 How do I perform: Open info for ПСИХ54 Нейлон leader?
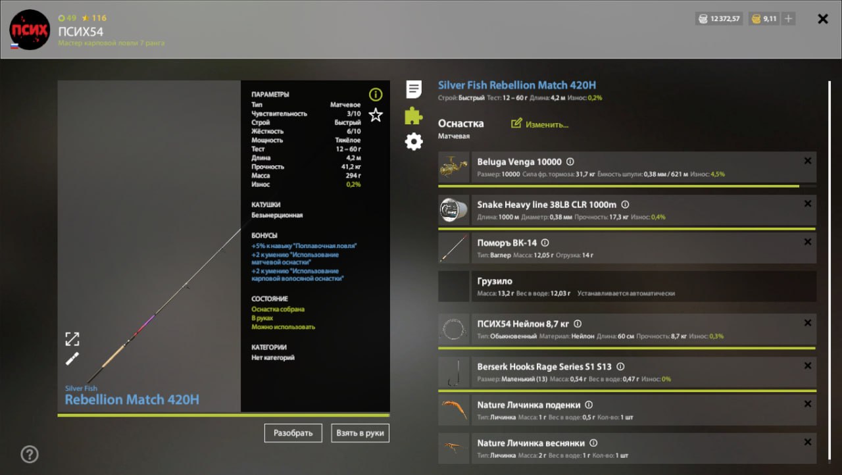[x=578, y=324]
